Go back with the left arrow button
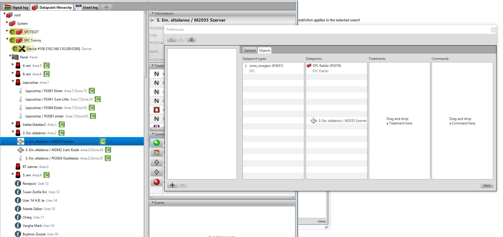503x237 pixels. [172, 40]
